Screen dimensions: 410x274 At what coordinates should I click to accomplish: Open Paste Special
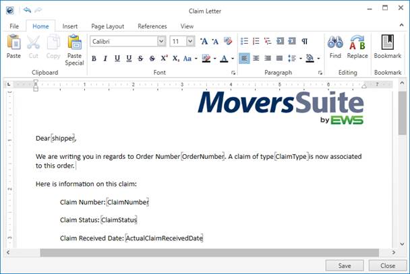point(74,49)
